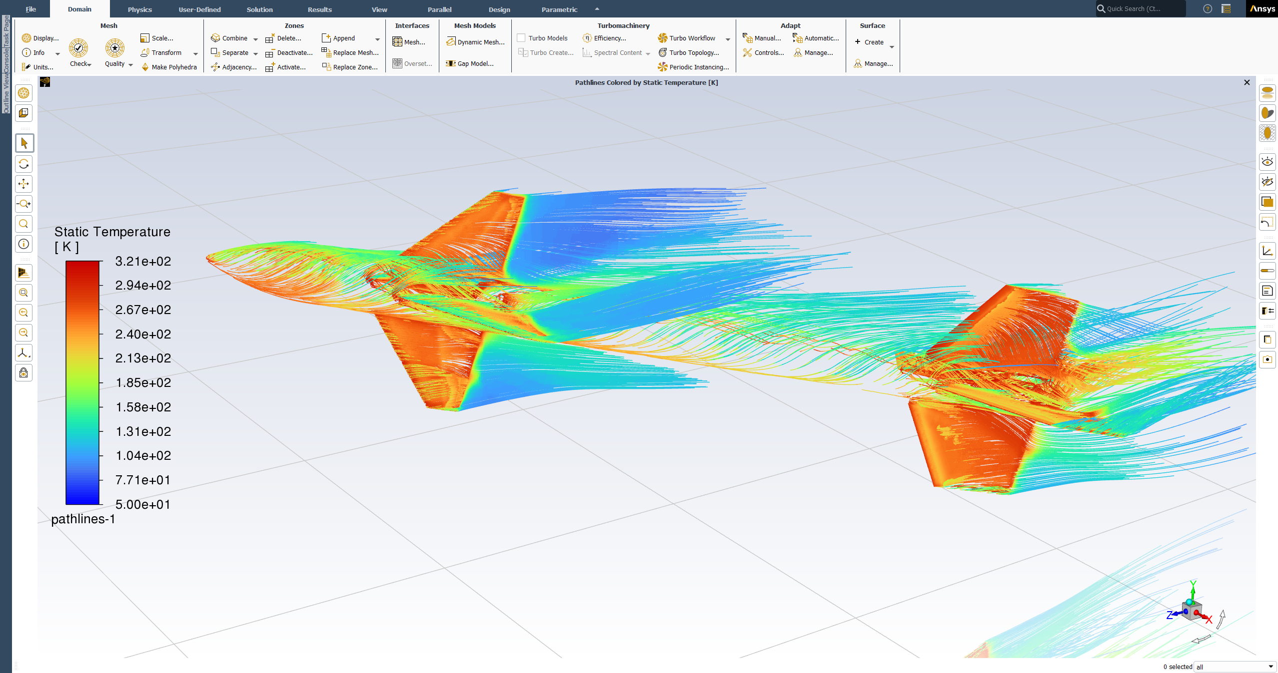Click the layout arrangement icon
This screenshot has height=673, width=1278.
[x=1226, y=8]
